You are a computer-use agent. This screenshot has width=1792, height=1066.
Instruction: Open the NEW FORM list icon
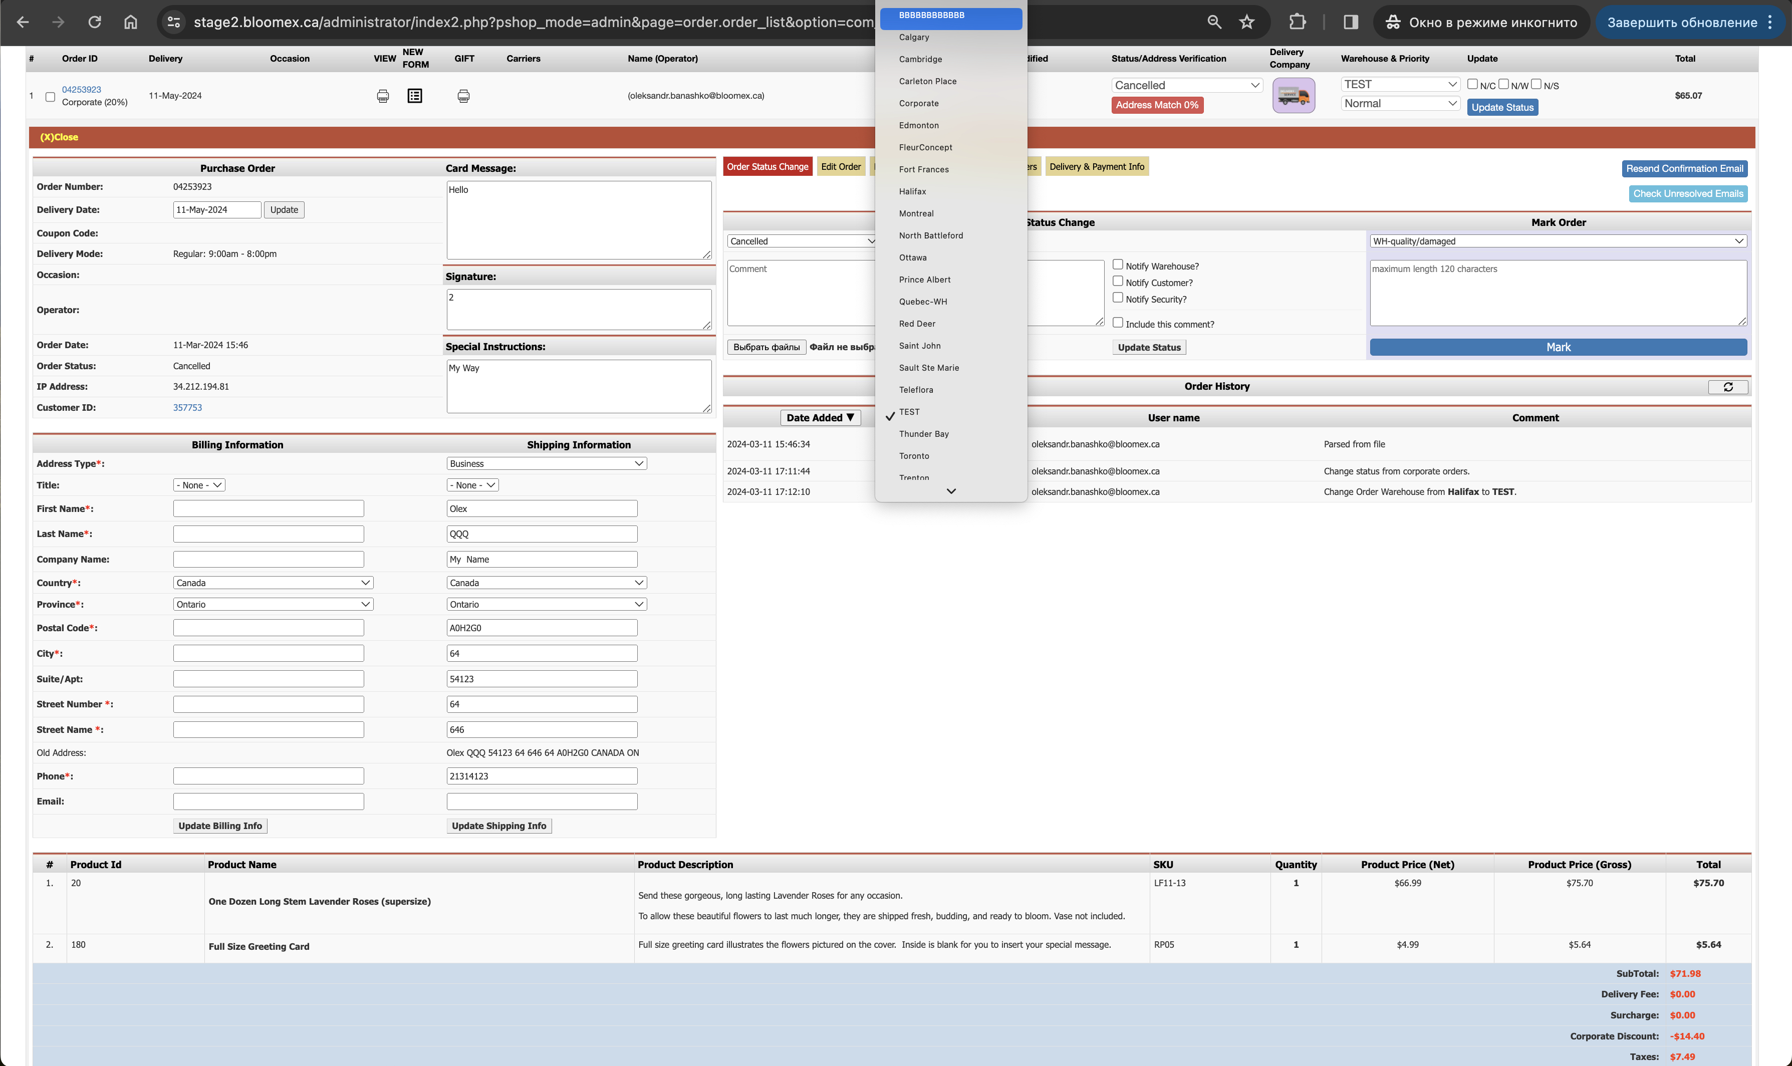click(415, 96)
